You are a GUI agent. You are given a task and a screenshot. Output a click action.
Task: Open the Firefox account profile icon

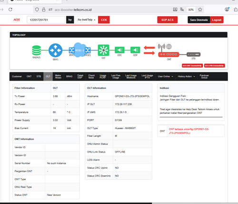click(x=227, y=10)
